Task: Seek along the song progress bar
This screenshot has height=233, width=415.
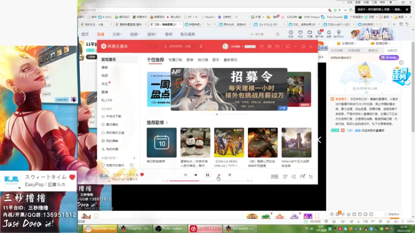Action: [x=208, y=181]
